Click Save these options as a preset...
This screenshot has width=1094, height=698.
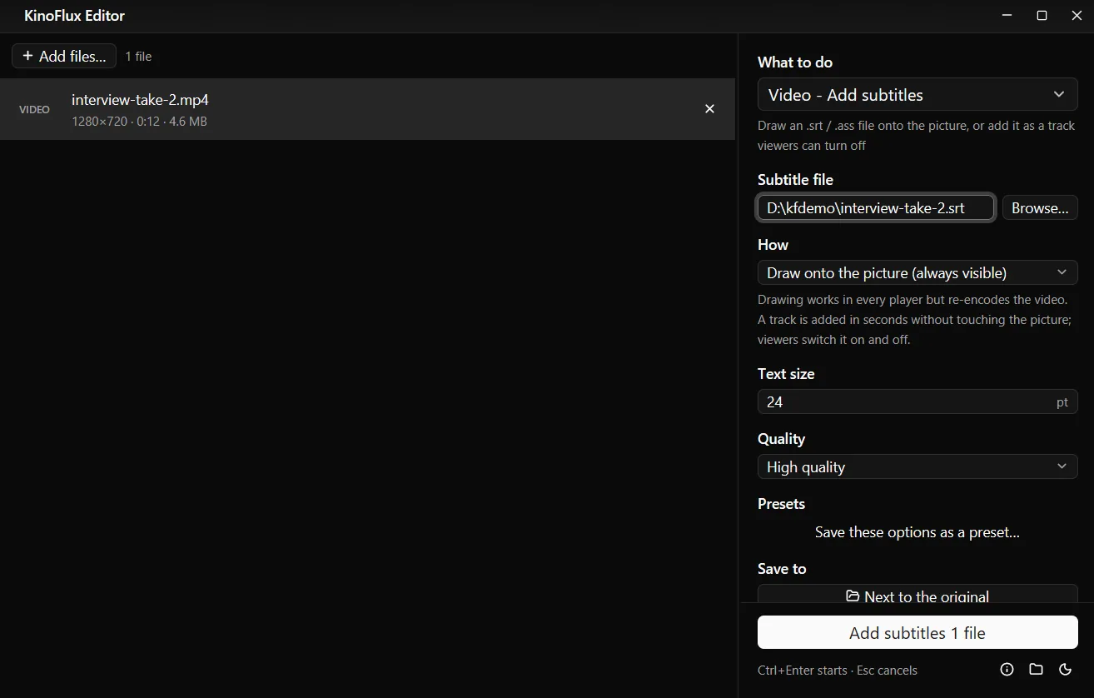[x=917, y=531]
